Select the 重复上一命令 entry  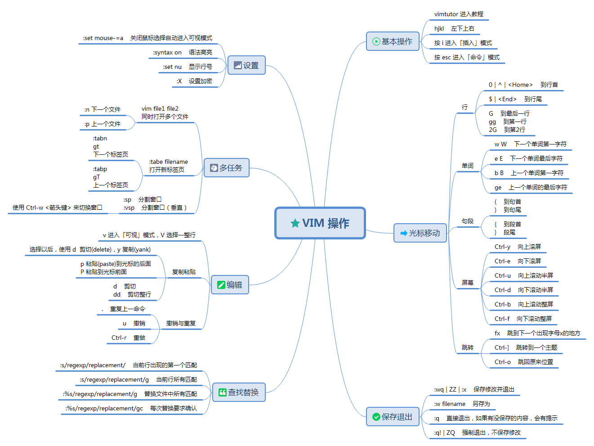(x=124, y=309)
